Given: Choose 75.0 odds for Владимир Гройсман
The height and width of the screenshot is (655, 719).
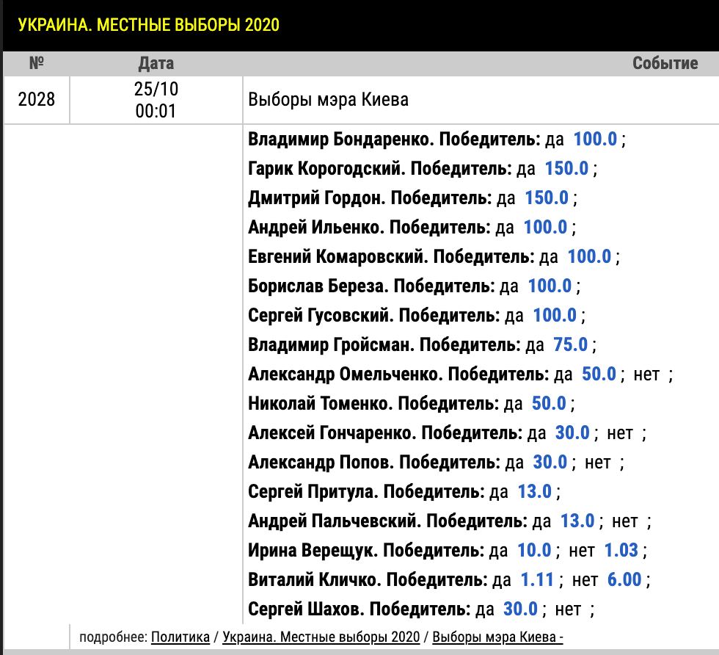Looking at the screenshot, I should 571,344.
